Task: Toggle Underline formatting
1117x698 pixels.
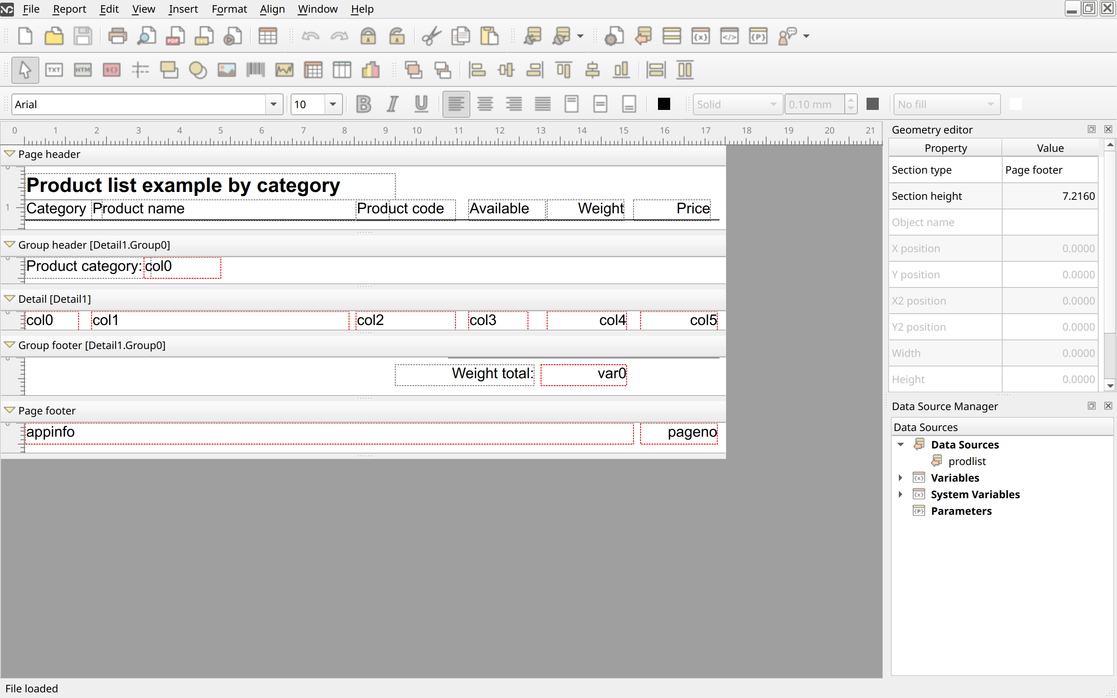Action: click(421, 104)
